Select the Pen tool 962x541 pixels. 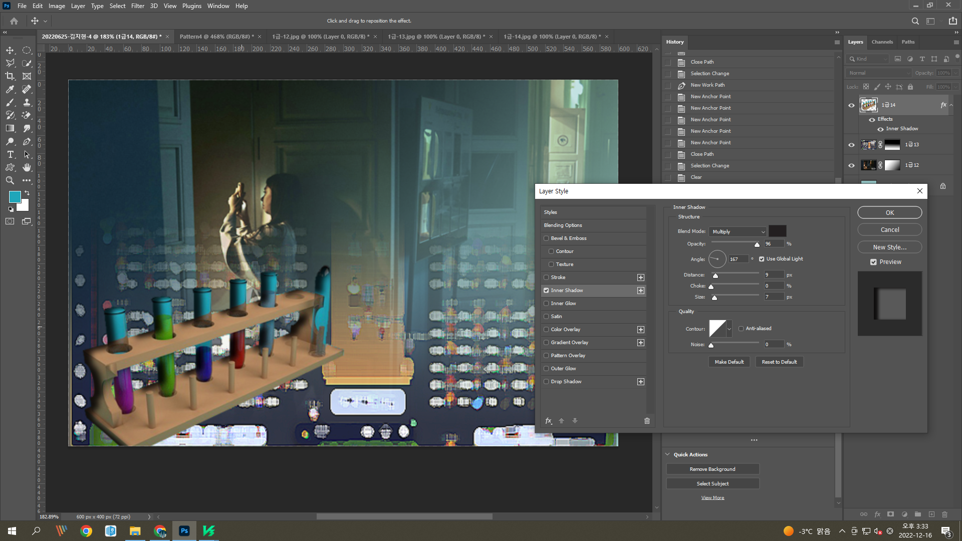27,142
